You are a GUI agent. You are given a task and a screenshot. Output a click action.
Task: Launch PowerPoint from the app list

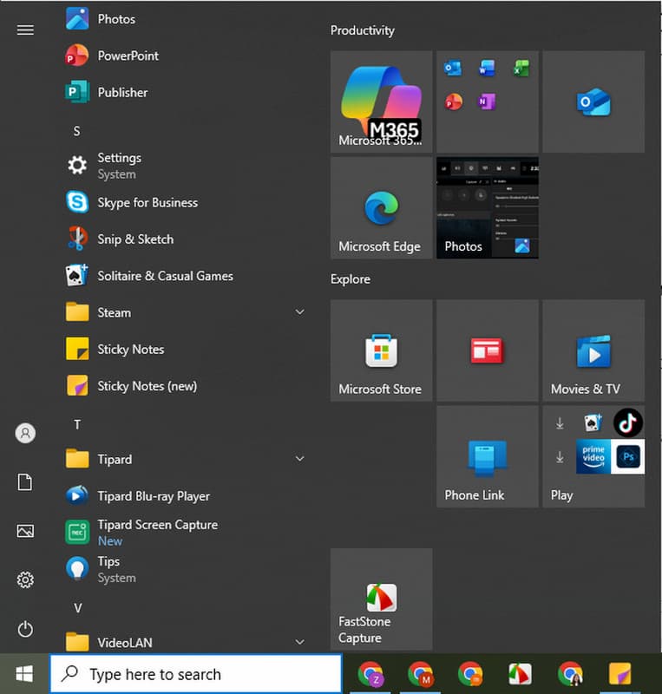point(186,56)
